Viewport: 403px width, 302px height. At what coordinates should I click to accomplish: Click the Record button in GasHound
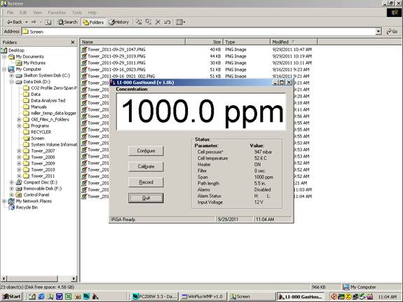(146, 182)
